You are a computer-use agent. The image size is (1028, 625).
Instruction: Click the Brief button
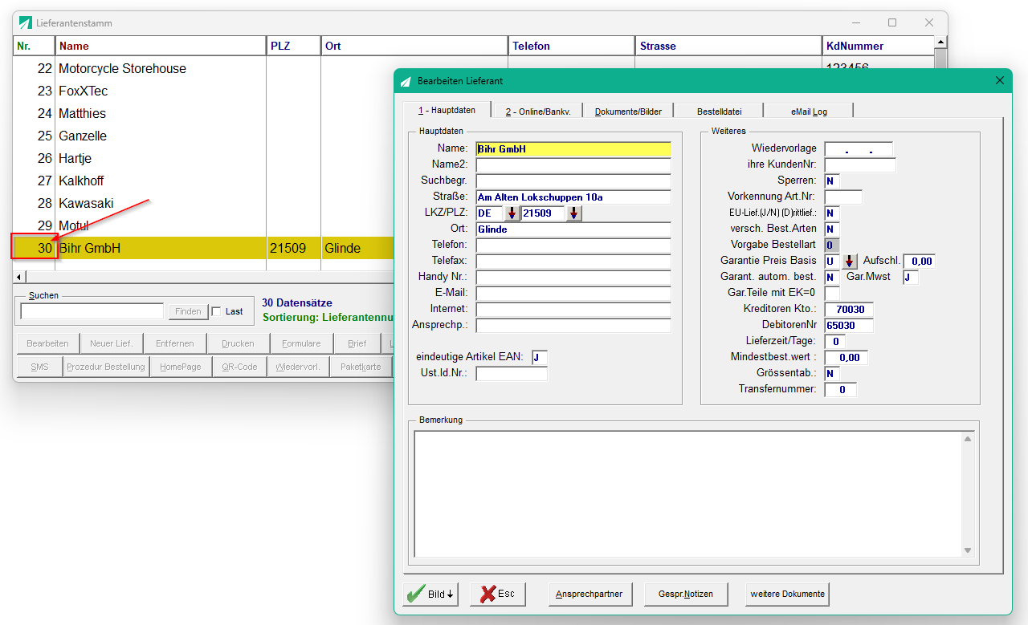(357, 343)
